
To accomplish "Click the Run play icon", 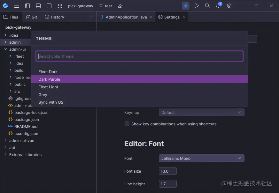I will tap(197, 6).
